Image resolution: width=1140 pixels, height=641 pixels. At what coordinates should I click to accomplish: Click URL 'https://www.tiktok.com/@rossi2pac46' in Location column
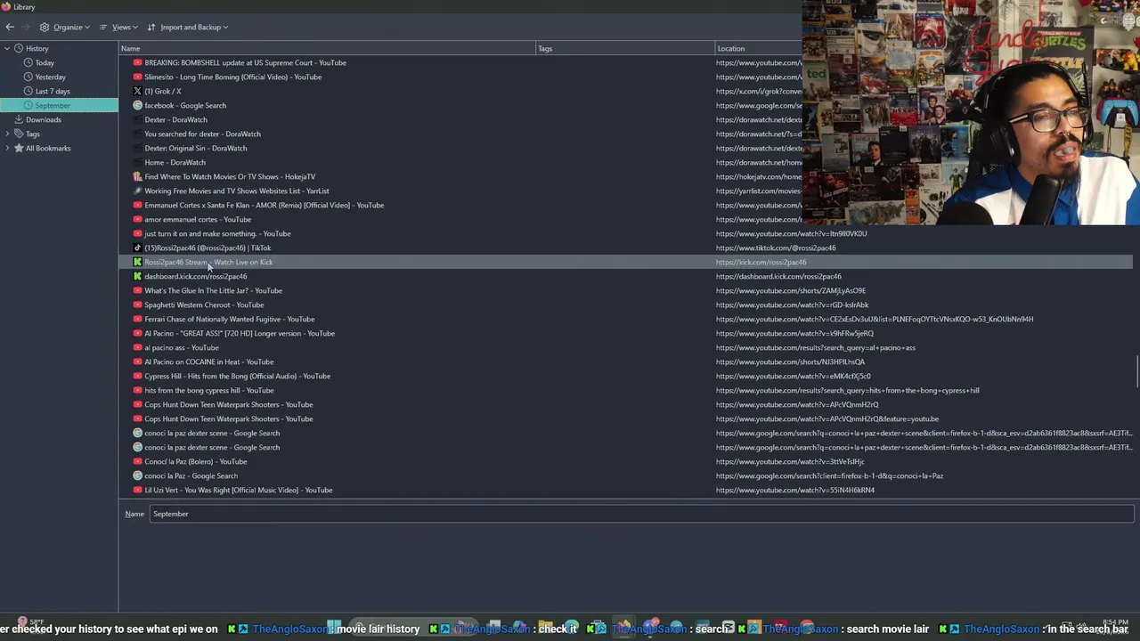tap(776, 247)
